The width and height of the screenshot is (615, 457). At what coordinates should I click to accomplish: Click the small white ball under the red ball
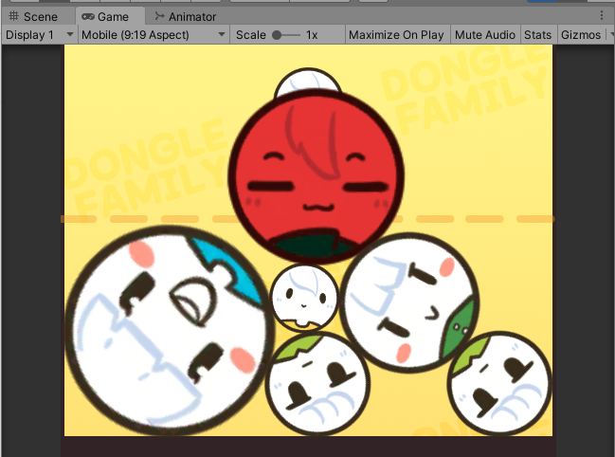[304, 297]
